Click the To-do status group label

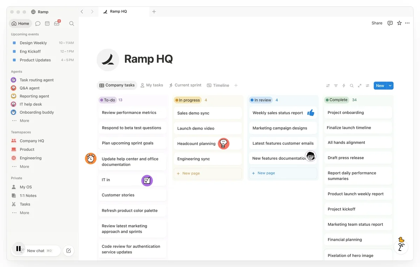click(107, 100)
